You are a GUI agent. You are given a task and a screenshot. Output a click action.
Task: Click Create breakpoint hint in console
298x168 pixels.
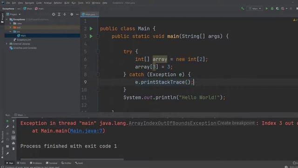pos(236,123)
